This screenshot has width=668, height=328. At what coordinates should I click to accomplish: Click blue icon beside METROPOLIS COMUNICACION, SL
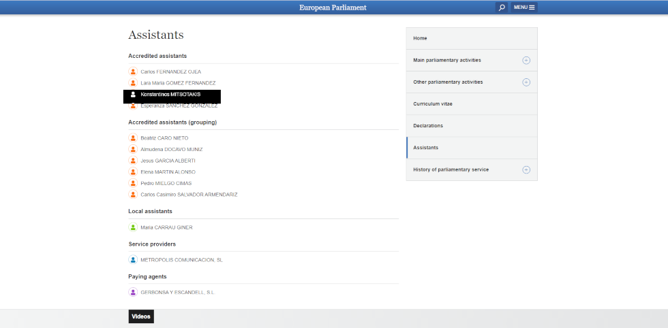[133, 259]
